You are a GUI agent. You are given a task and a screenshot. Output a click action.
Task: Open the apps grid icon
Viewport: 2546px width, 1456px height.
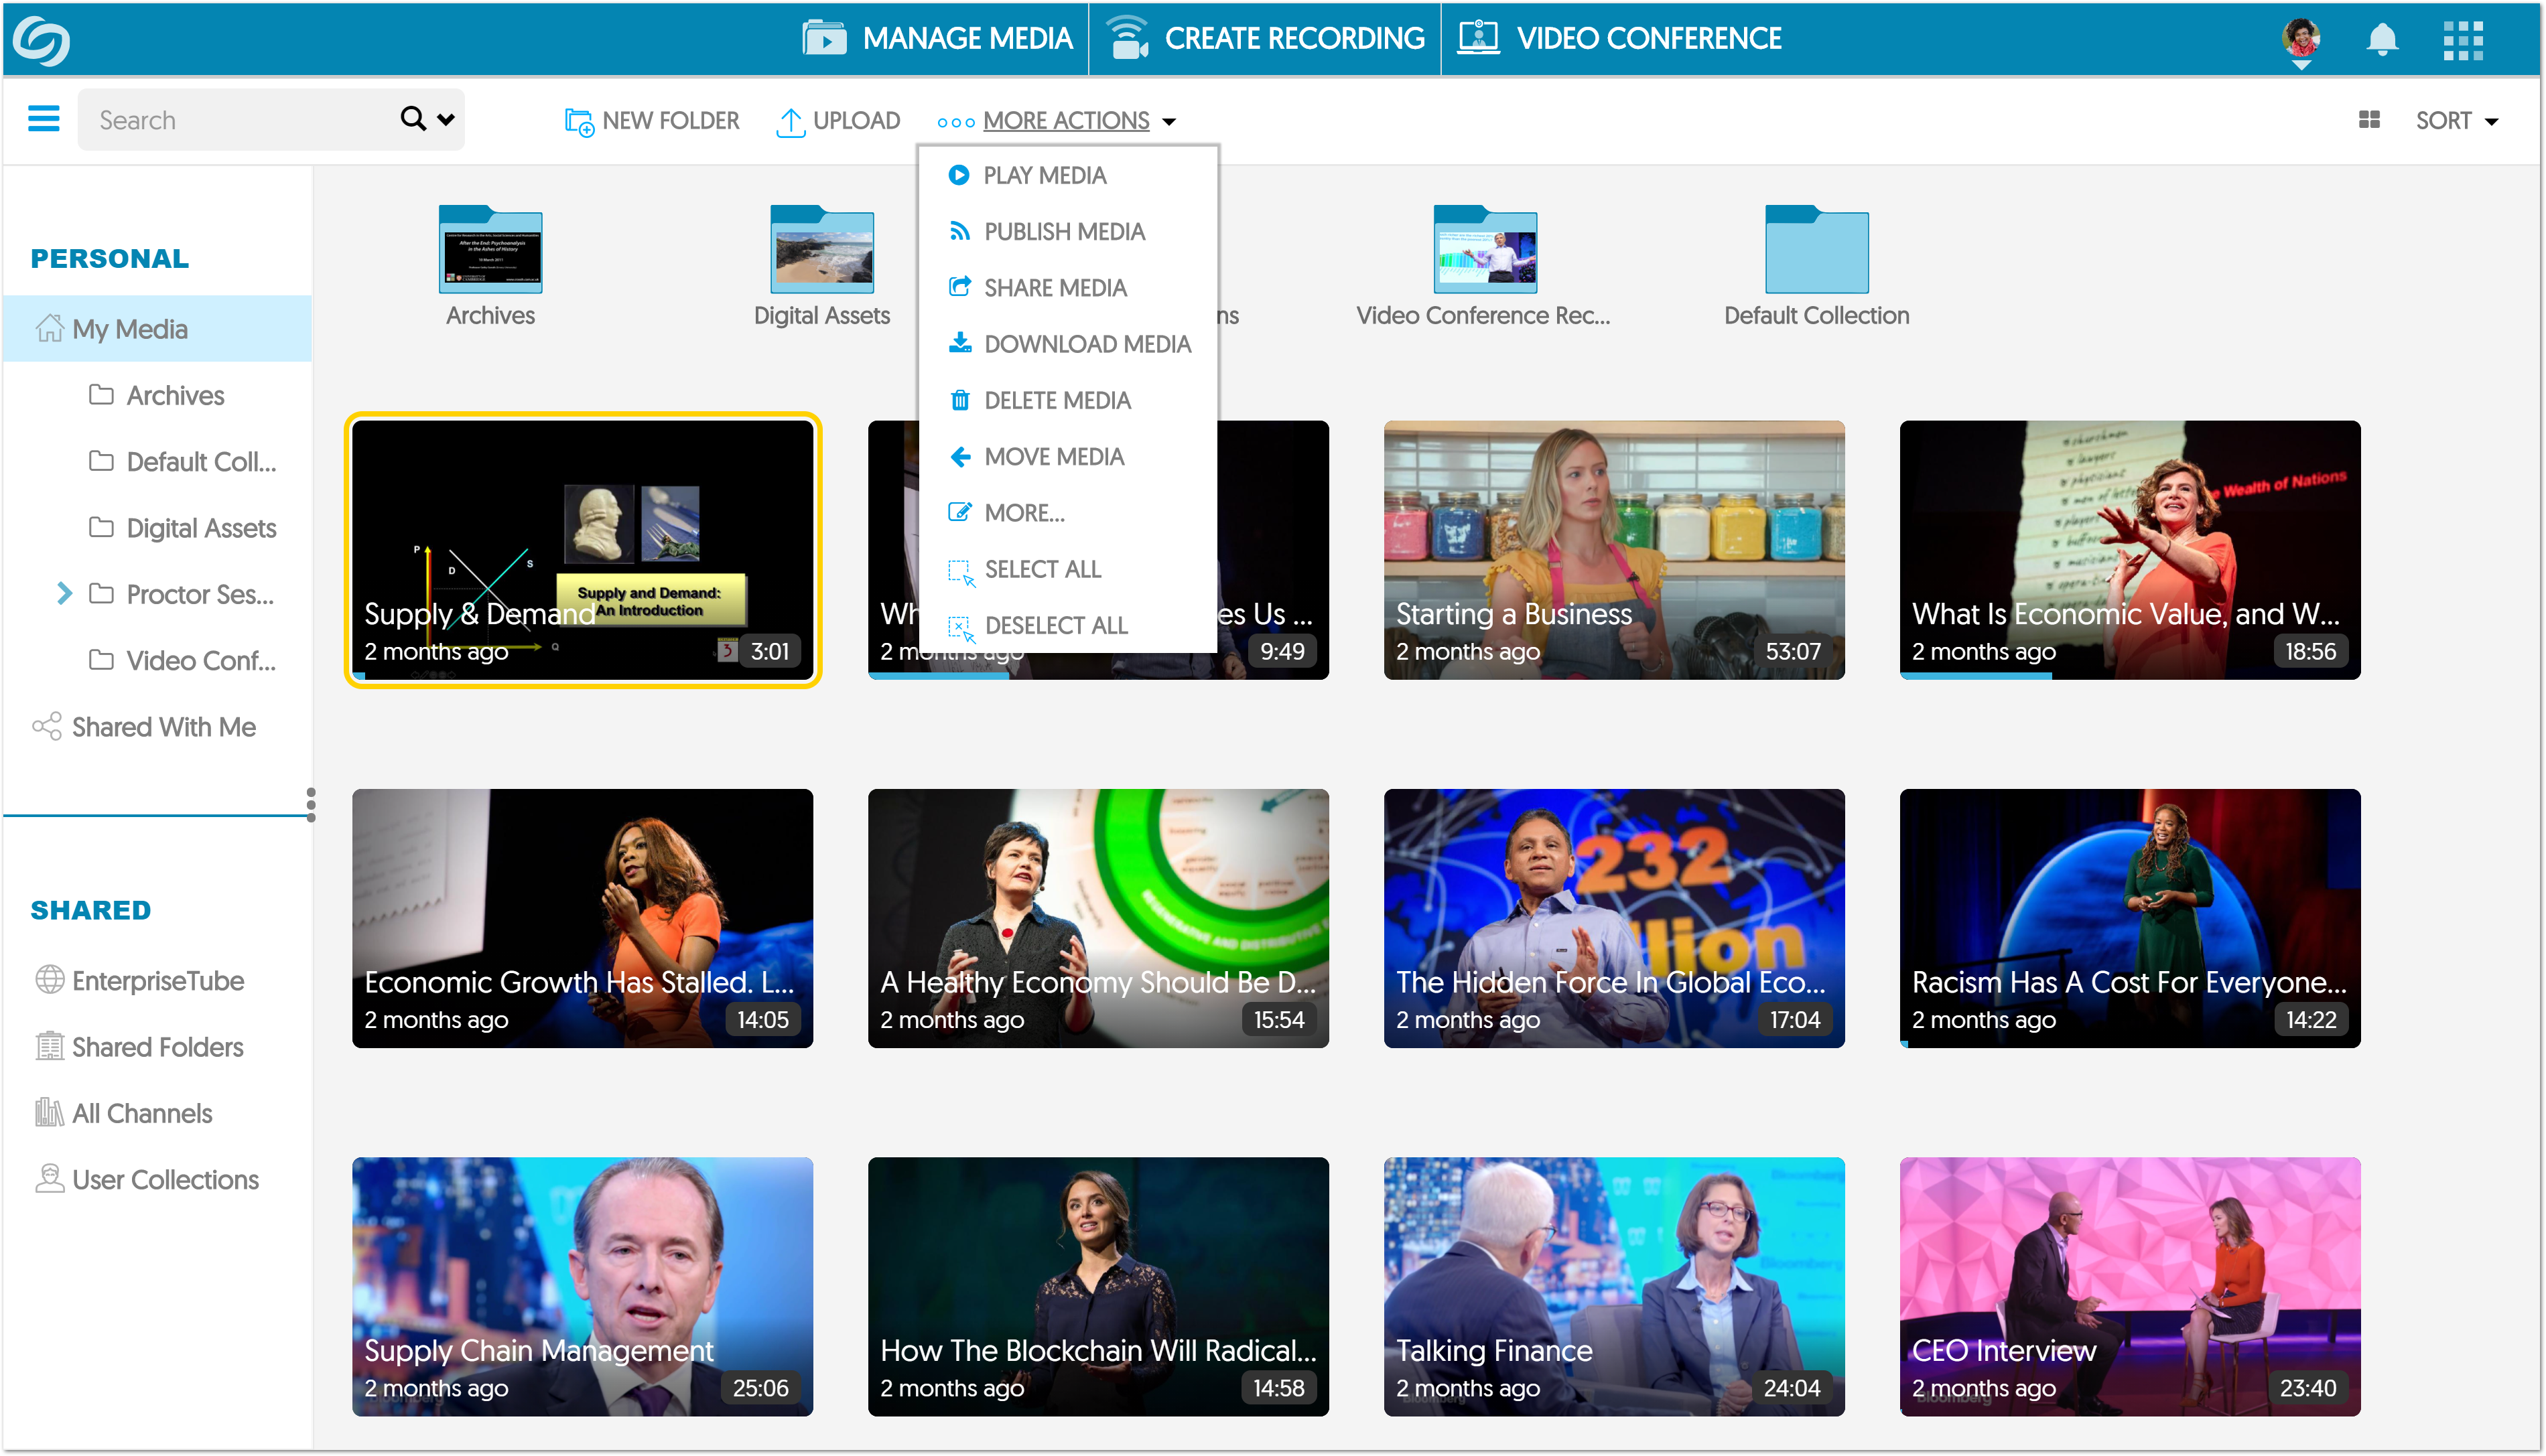click(x=2463, y=40)
